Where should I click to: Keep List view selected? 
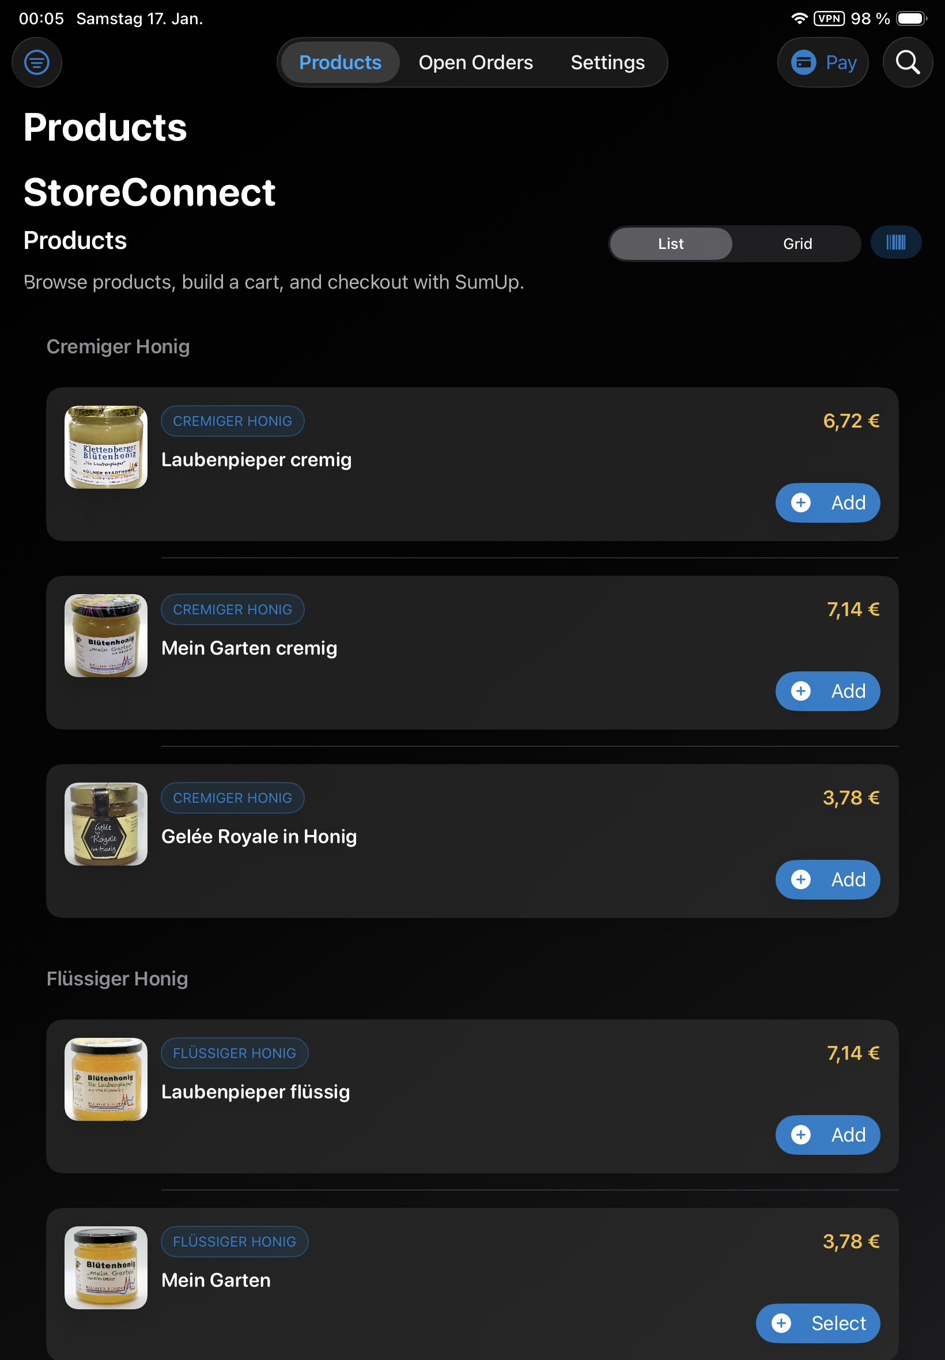[670, 243]
